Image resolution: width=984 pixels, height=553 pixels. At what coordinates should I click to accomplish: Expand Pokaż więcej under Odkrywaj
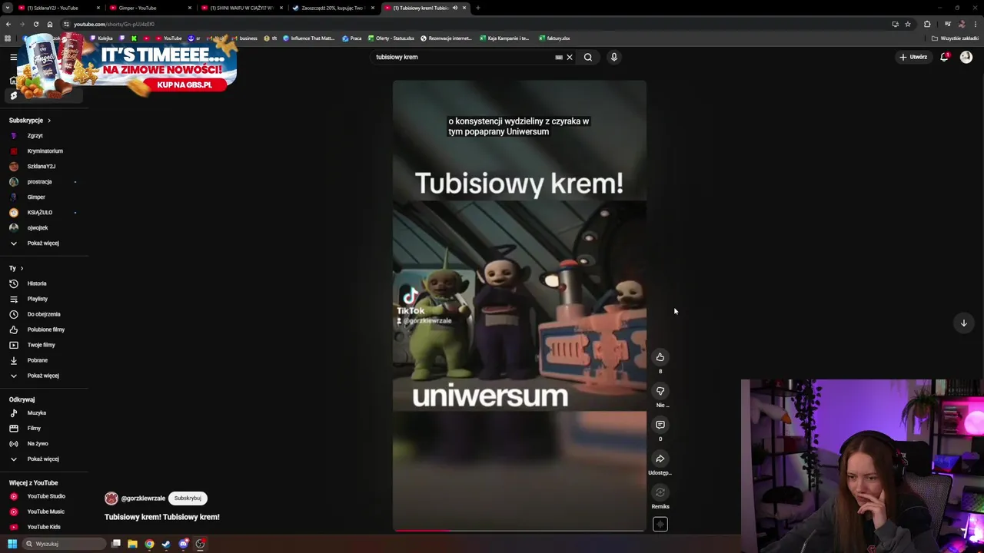point(43,459)
